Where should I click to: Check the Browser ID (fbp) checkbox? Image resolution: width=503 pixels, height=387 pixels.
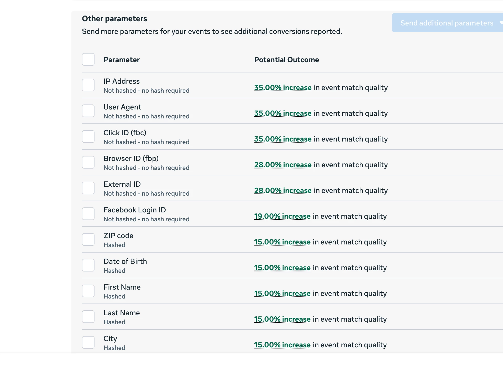[x=88, y=162]
